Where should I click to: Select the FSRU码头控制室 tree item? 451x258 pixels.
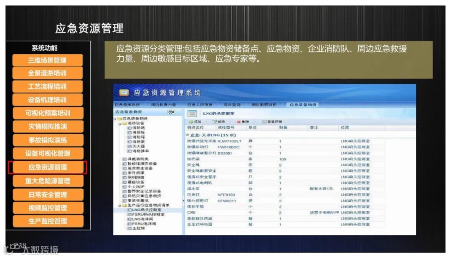(148, 215)
